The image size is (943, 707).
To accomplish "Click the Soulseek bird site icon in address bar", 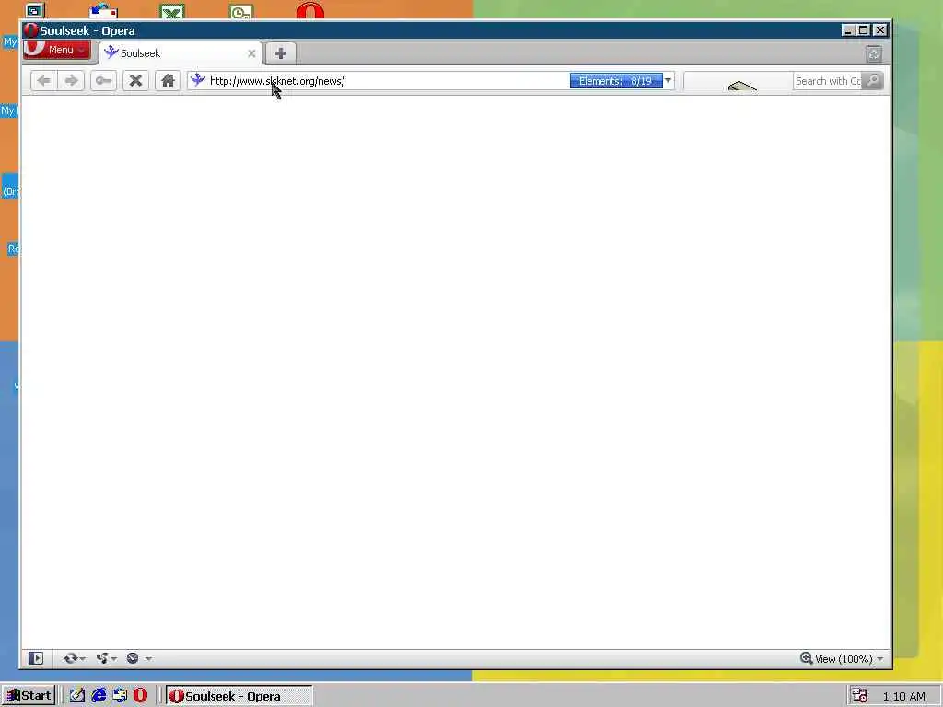I will tap(198, 80).
